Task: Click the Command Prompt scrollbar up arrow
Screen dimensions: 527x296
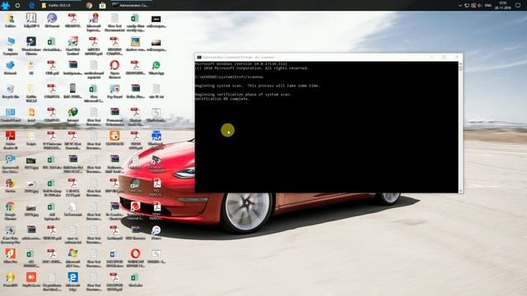Action: [460, 63]
